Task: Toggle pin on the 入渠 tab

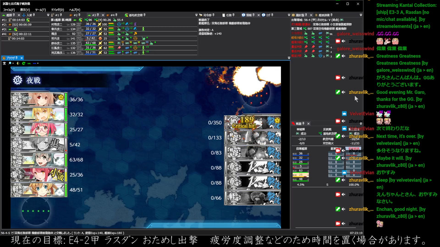Action: [x=34, y=15]
